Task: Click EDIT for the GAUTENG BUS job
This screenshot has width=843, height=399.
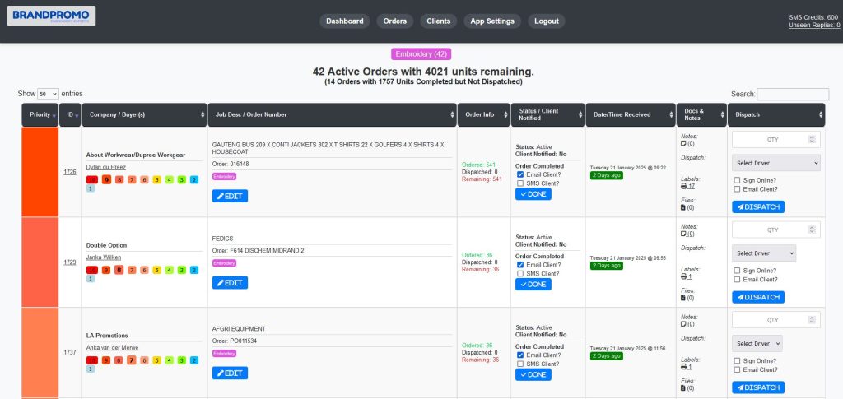Action: pos(231,196)
